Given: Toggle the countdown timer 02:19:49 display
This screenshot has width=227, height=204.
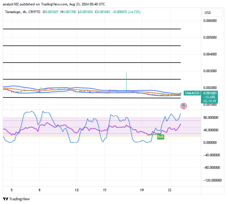Looking at the screenshot, I should point(210,101).
